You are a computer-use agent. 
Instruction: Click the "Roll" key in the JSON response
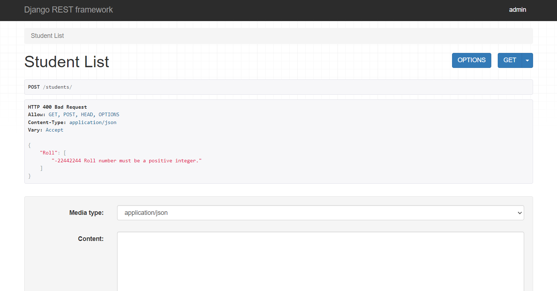click(49, 153)
